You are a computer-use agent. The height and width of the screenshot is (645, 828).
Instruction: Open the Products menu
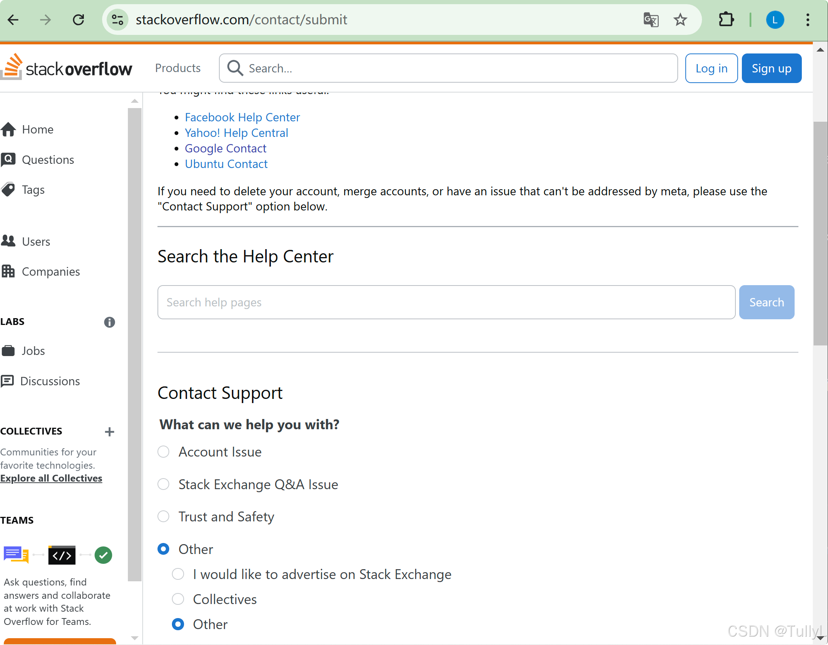click(178, 68)
